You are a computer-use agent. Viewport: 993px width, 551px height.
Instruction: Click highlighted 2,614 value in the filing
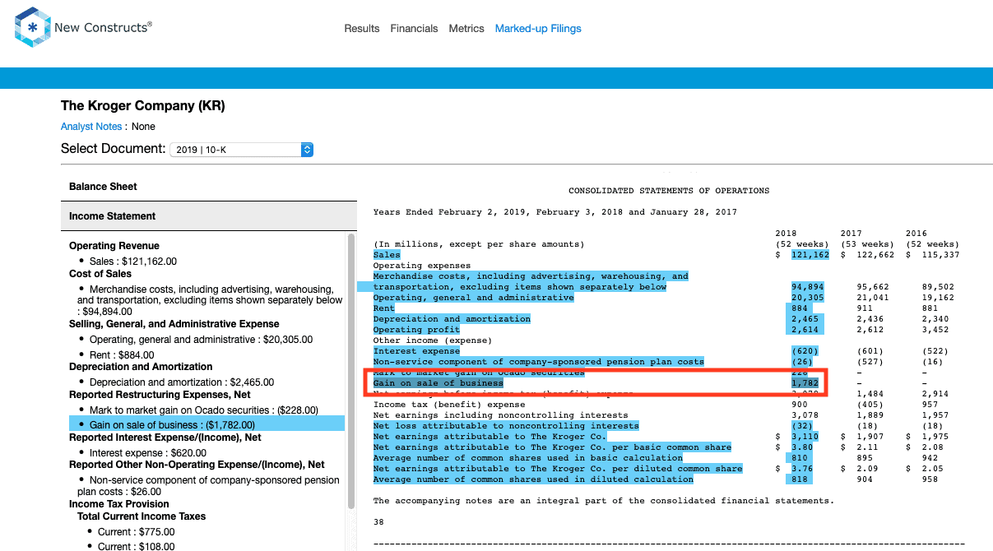coord(807,330)
